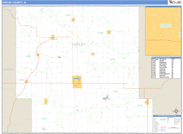This screenshot has width=183, height=134.
Task: Select the WESTPHALIA row in the index
Action: pos(166,77)
